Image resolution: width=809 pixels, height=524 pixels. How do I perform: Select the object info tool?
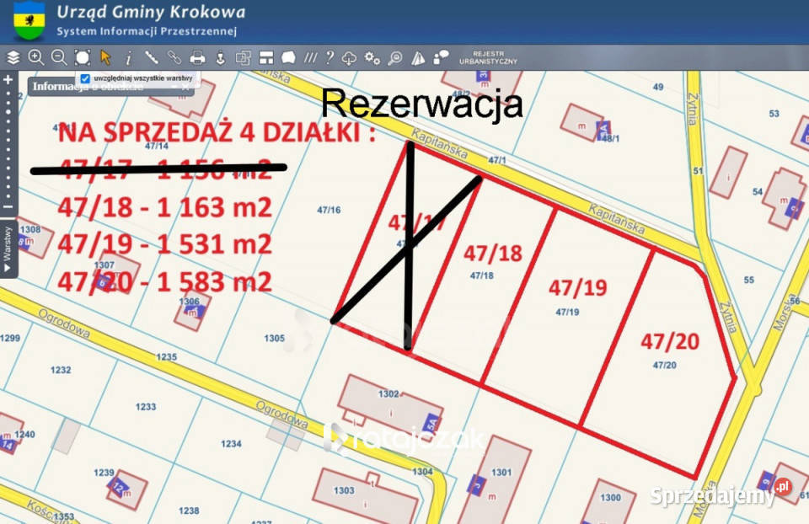click(x=128, y=57)
